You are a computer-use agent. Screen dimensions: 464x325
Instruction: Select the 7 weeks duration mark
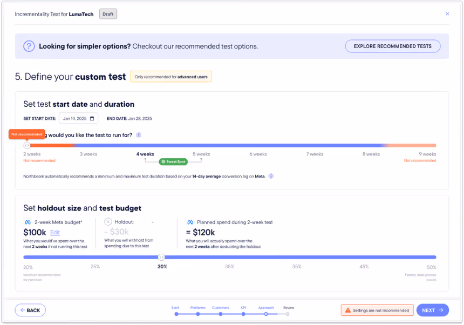(x=315, y=154)
